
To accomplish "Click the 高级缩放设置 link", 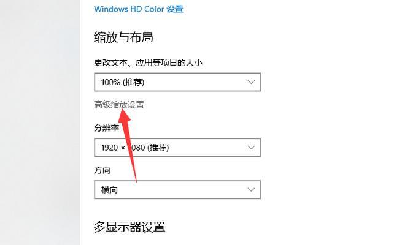I will click(119, 105).
